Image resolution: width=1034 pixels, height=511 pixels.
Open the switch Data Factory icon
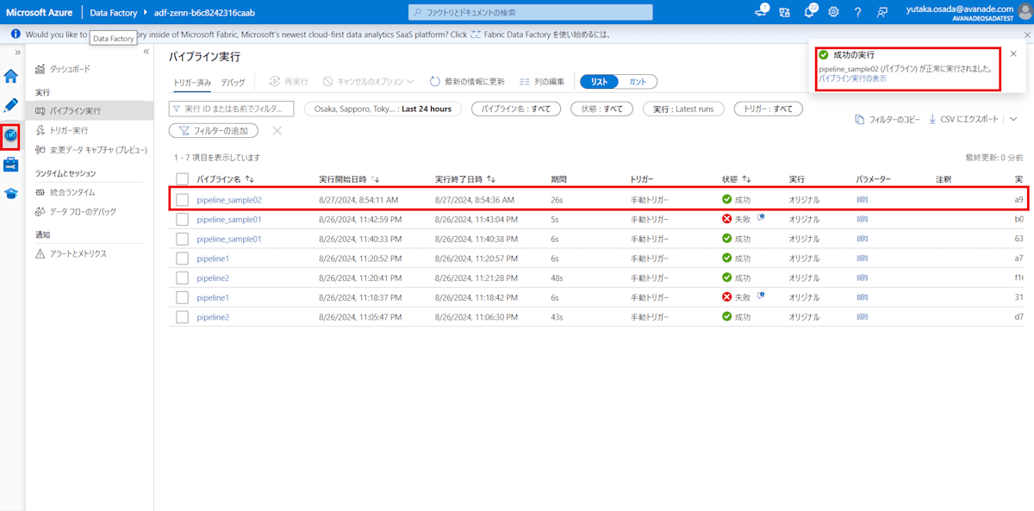point(784,12)
